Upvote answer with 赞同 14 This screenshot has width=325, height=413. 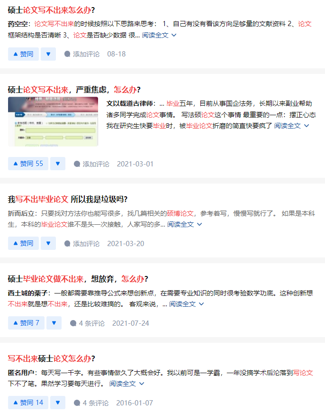[28, 403]
